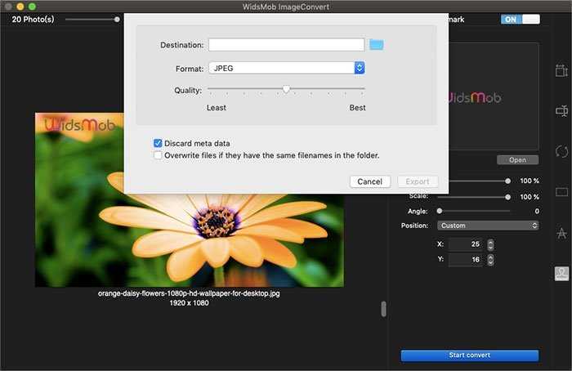Click the WidsMob watermark preview image
572x371 pixels.
click(494, 96)
